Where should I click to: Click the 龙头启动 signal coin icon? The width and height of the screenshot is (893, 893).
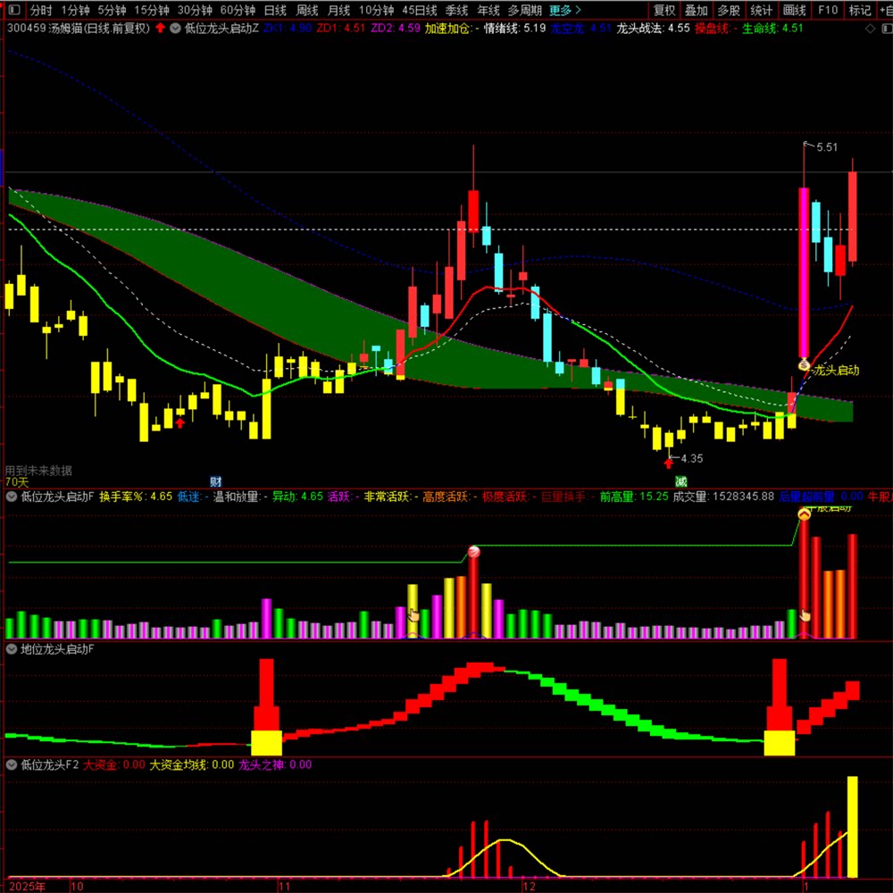tap(804, 365)
